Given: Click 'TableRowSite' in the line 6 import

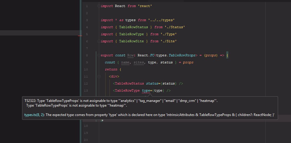Looking at the screenshot, I should click(x=132, y=41).
